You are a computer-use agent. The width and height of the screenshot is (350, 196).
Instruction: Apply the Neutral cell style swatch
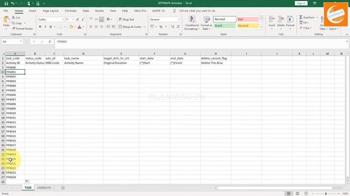[x=248, y=26]
